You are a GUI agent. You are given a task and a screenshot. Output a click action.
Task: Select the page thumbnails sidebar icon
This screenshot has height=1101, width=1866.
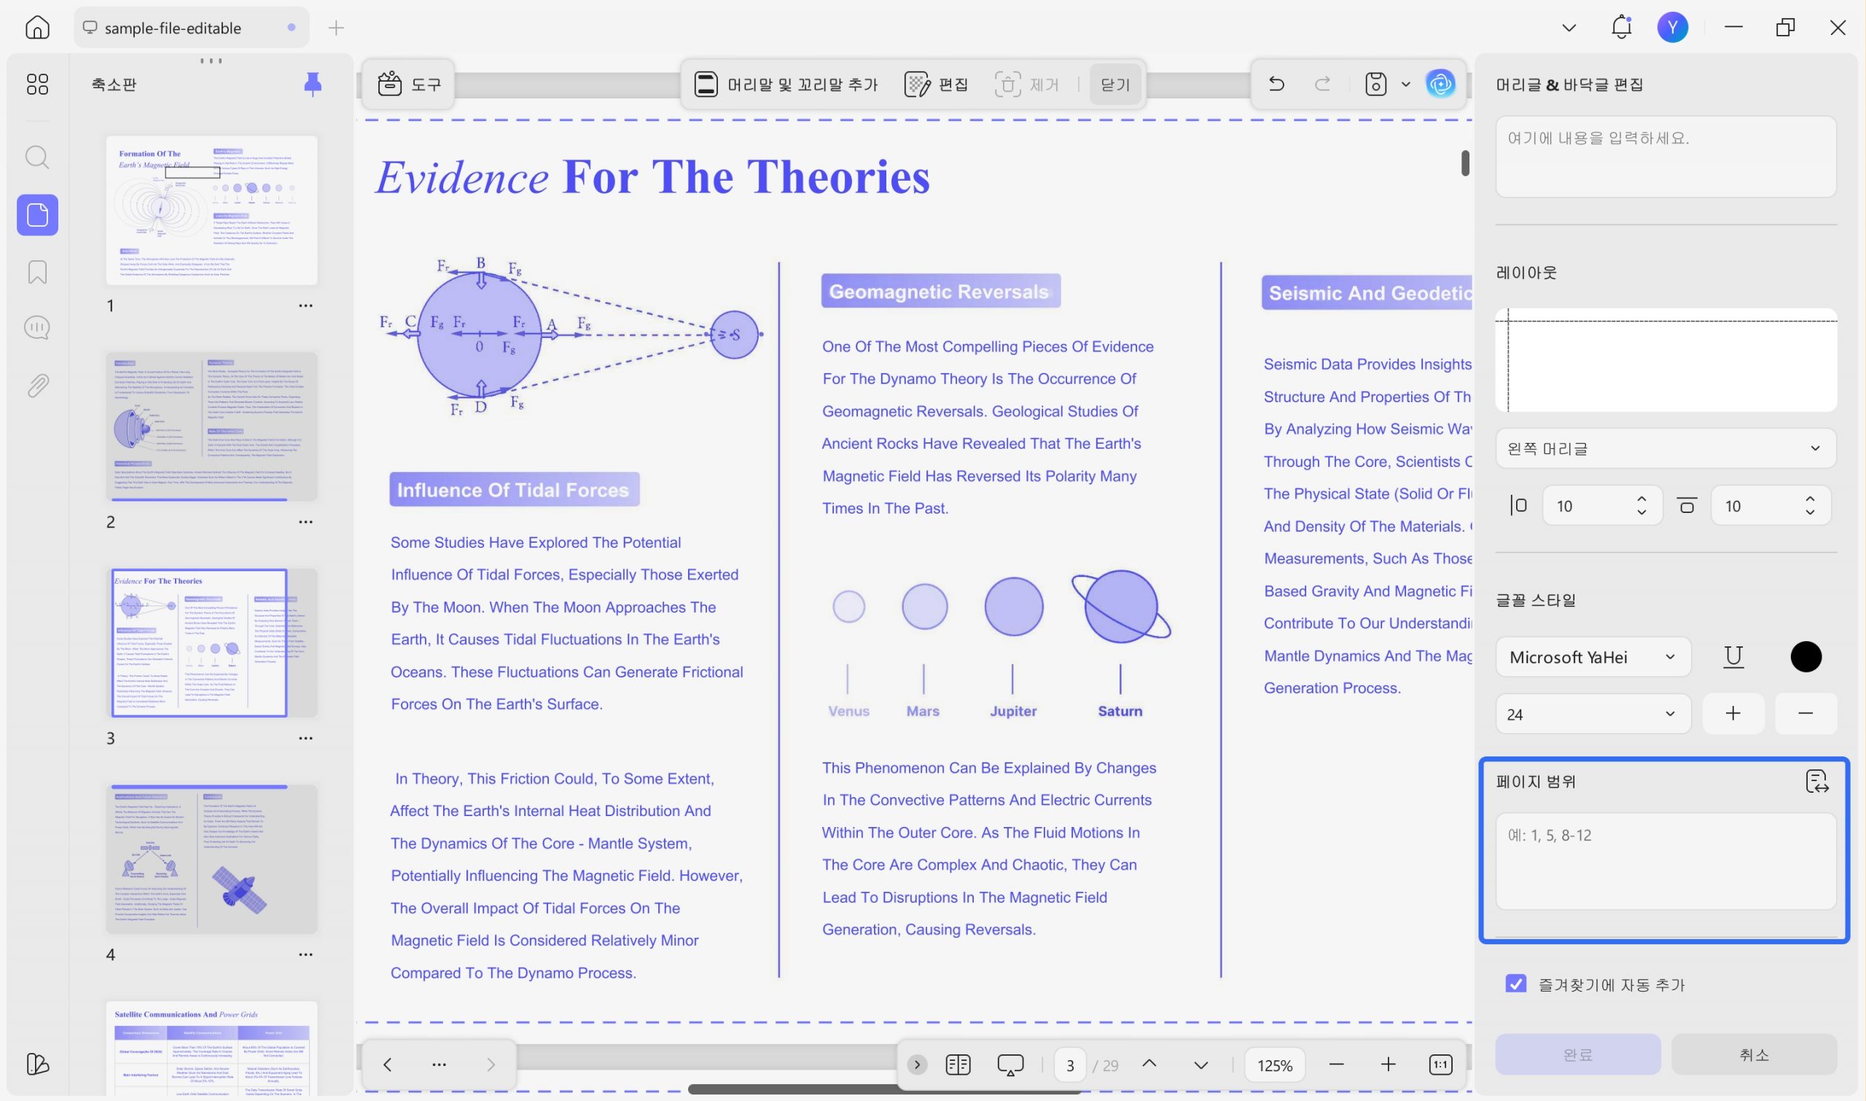(x=37, y=215)
